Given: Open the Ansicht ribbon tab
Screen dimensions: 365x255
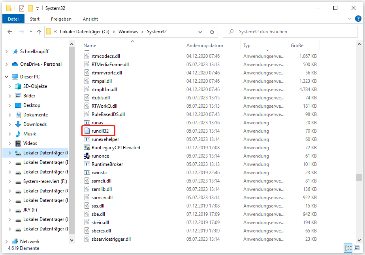Looking at the screenshot, I should click(90, 19).
